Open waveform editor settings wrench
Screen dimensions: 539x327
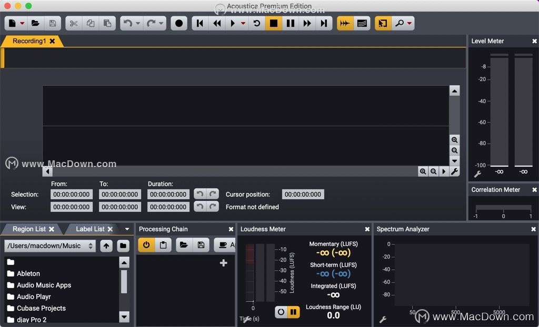pyautogui.click(x=454, y=171)
